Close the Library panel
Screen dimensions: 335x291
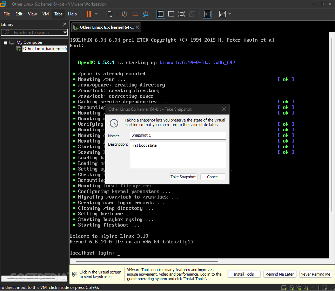pos(65,25)
